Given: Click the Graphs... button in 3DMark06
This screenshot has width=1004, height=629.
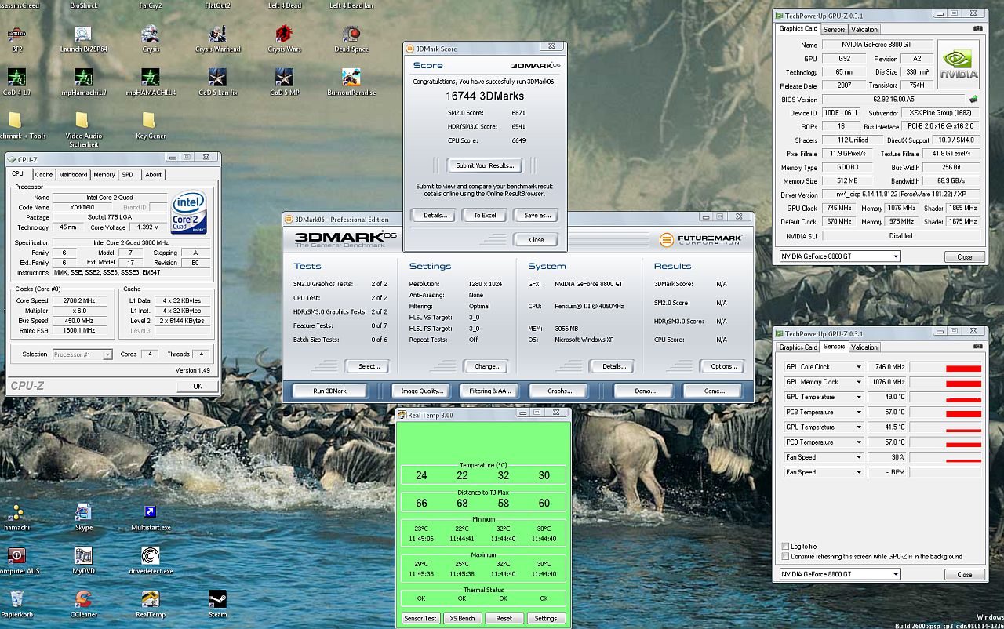Looking at the screenshot, I should click(x=558, y=391).
